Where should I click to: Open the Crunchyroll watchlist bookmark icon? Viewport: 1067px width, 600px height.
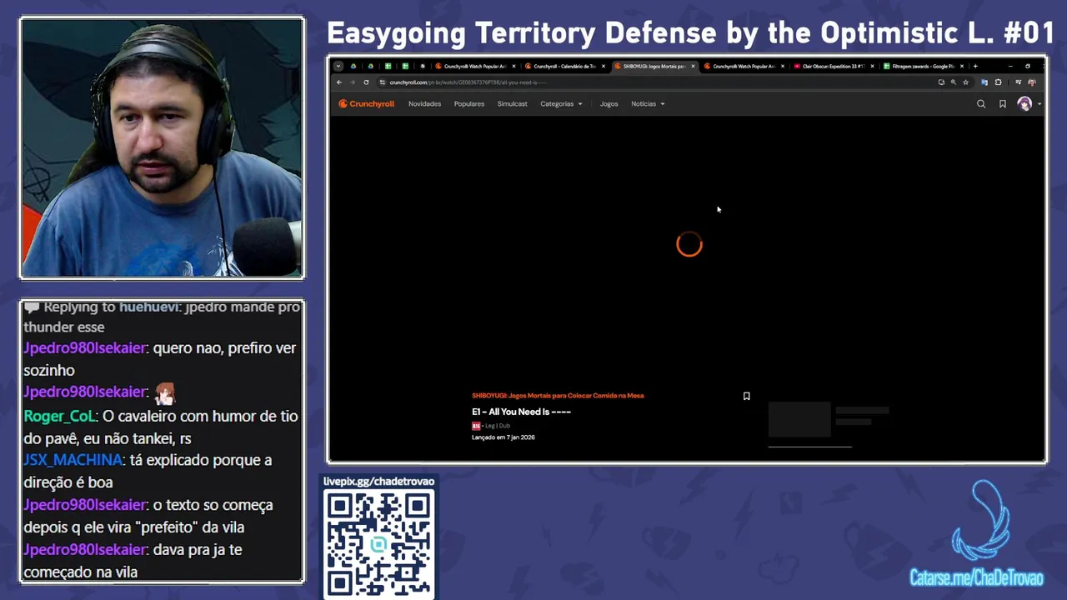[x=1003, y=104]
